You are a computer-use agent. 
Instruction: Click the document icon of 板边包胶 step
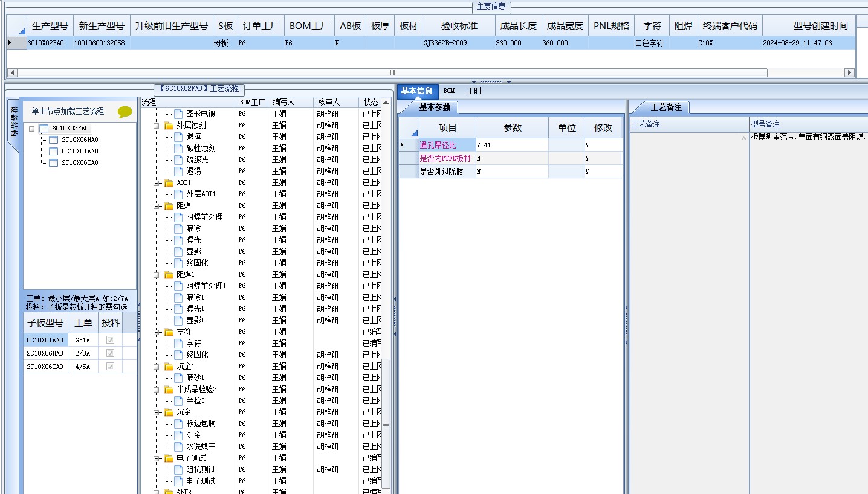click(178, 423)
